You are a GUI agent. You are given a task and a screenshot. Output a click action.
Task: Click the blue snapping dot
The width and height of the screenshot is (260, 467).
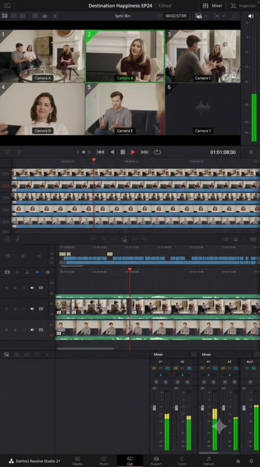point(37,272)
